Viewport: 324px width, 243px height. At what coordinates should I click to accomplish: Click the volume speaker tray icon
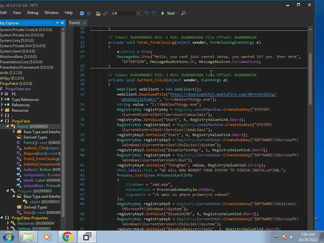click(292, 237)
